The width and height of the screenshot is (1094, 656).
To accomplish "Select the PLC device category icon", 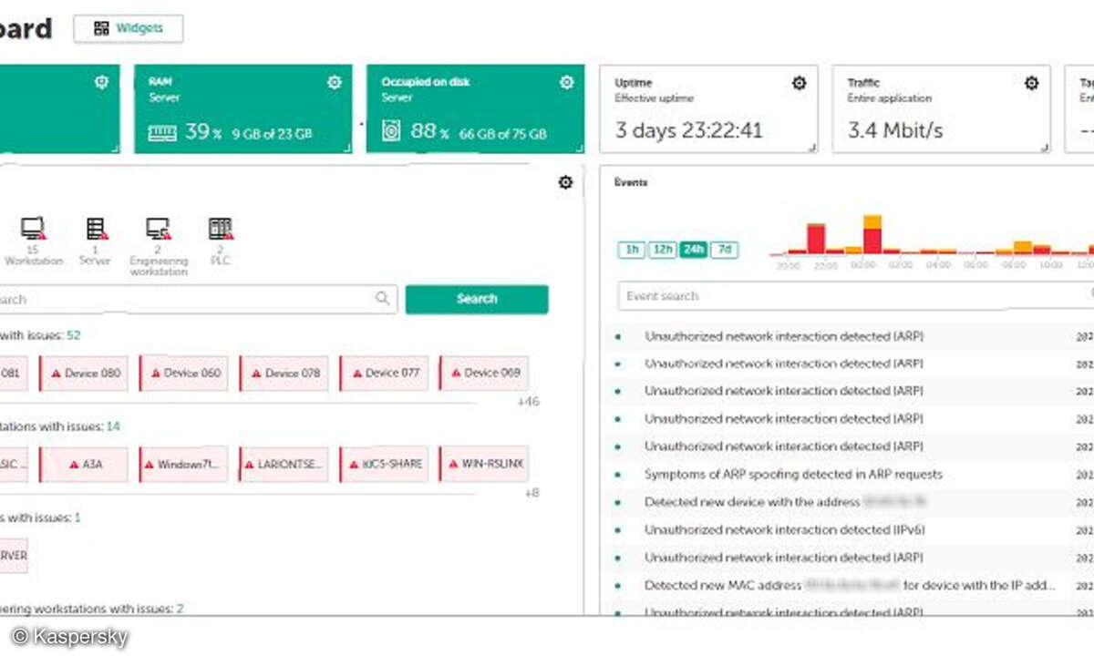I will 221,230.
